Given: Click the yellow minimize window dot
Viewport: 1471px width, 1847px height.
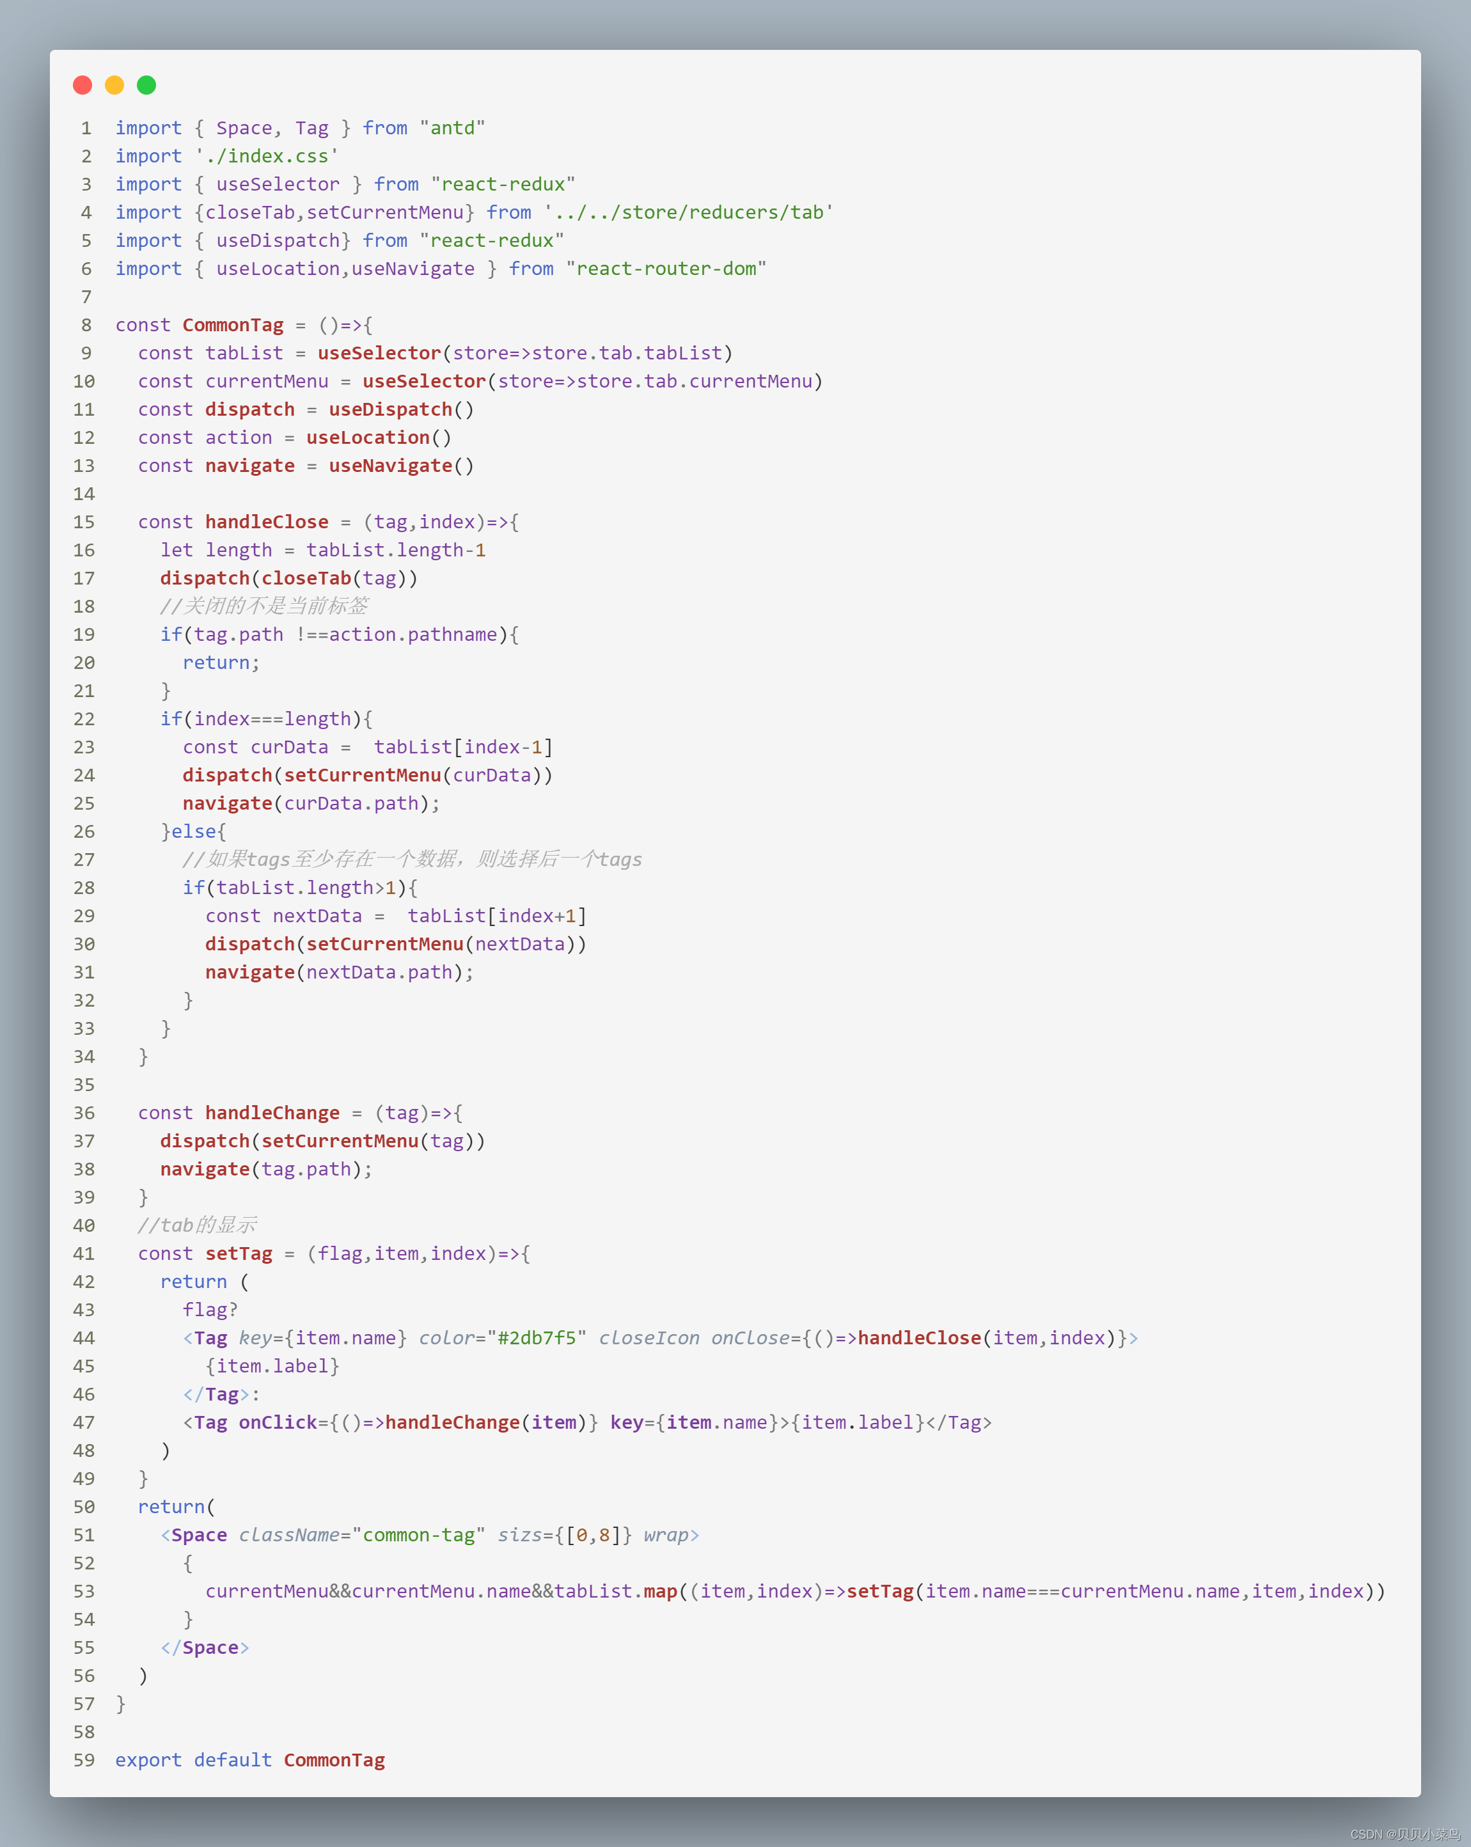Looking at the screenshot, I should click(114, 85).
